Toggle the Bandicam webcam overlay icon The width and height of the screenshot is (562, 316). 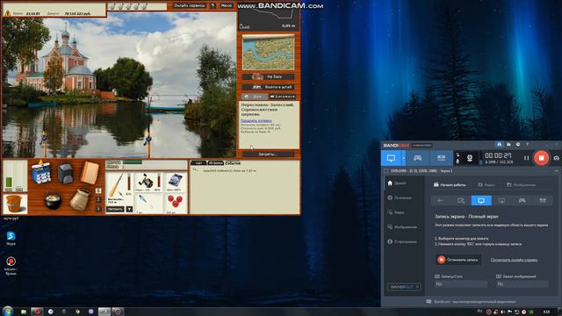pyautogui.click(x=470, y=158)
